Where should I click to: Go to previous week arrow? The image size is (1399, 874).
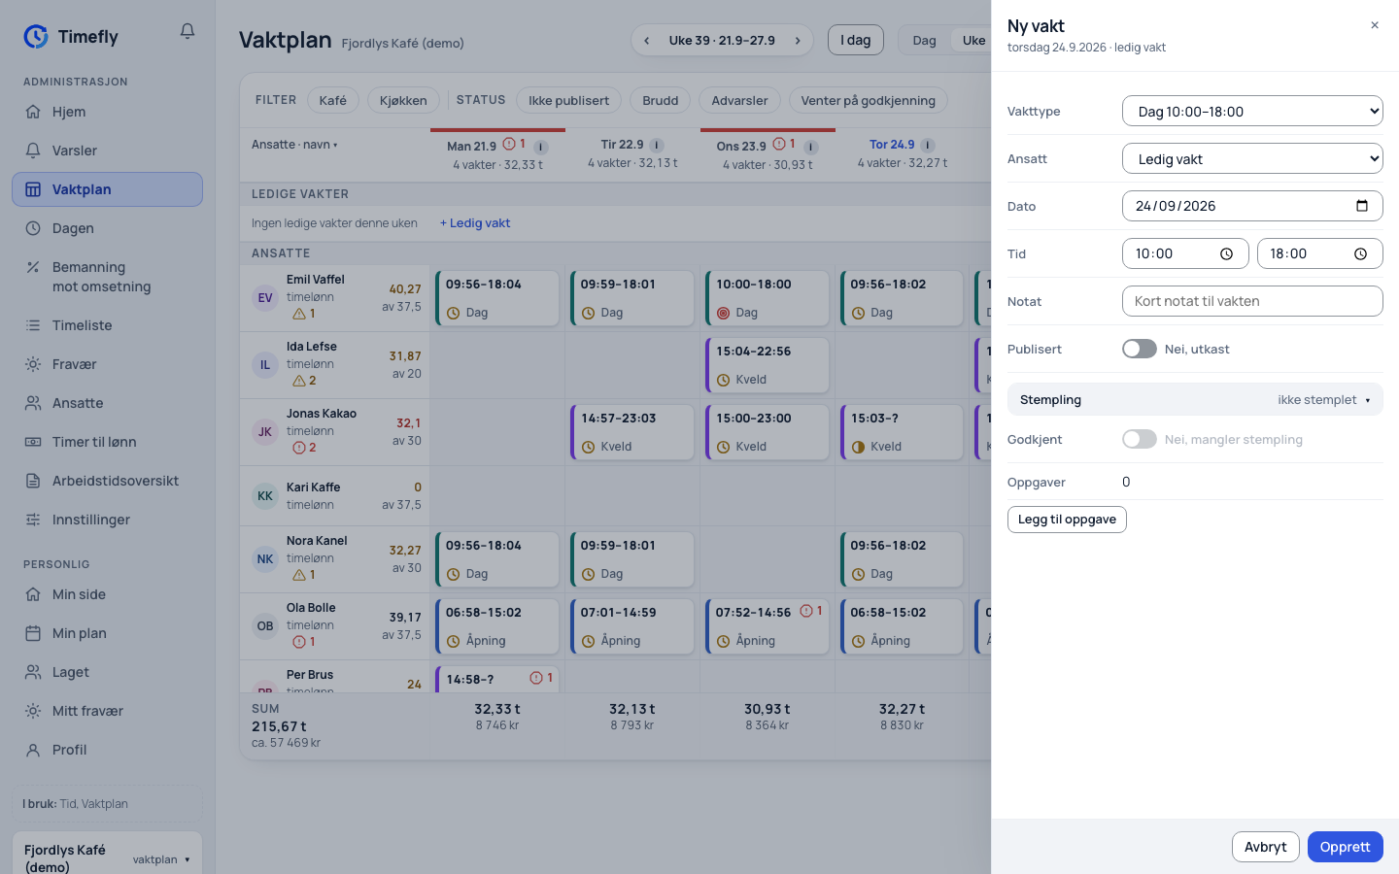pyautogui.click(x=647, y=41)
